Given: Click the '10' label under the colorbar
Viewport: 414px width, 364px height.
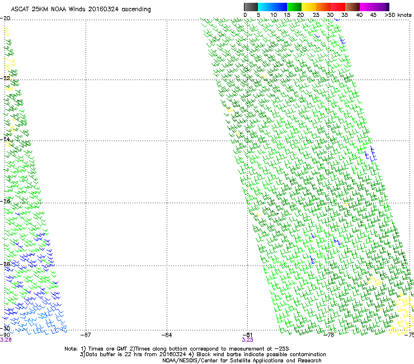Looking at the screenshot, I should (274, 15).
